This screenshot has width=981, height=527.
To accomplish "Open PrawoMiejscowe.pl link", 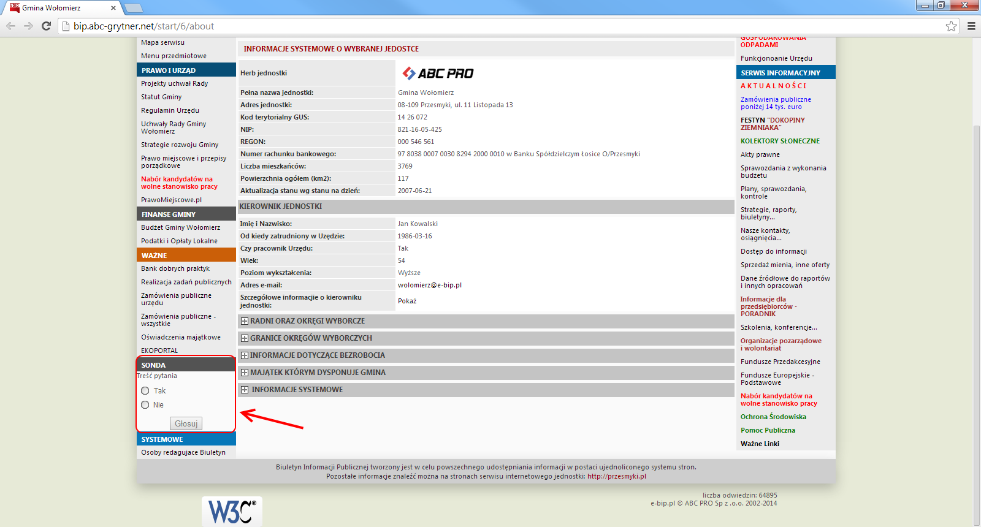I will [x=171, y=200].
